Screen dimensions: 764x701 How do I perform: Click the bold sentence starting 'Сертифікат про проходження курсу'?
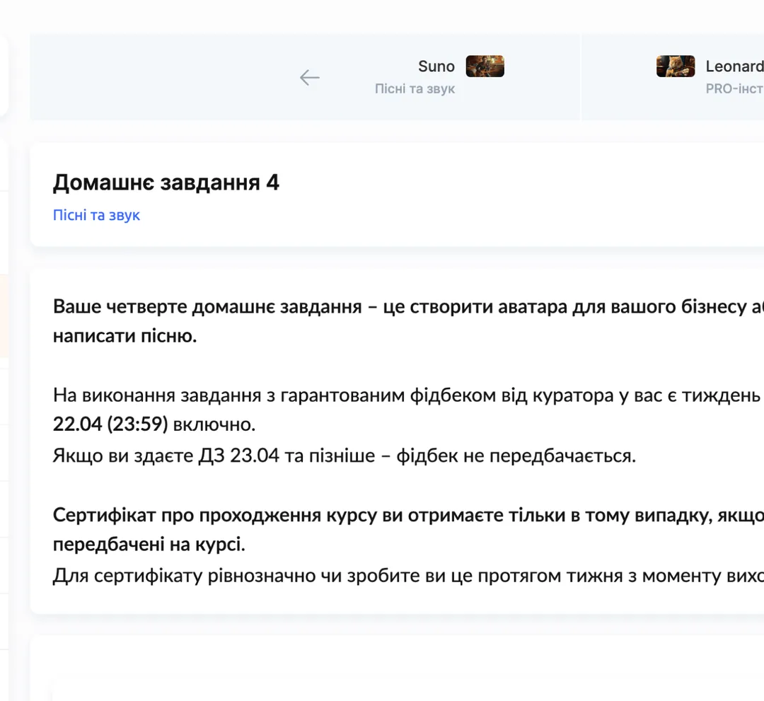click(x=408, y=530)
